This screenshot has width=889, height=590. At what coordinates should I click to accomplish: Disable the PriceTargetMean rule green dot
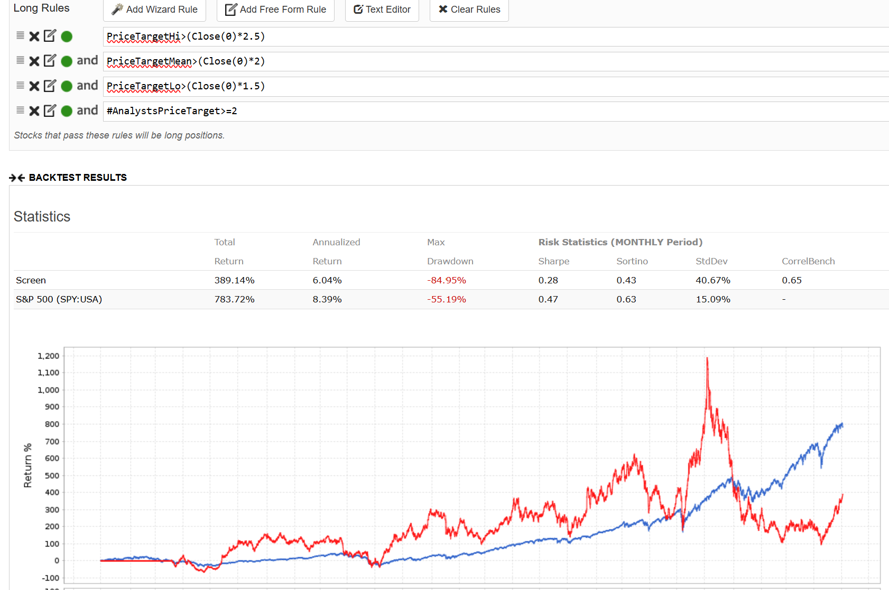pos(67,61)
